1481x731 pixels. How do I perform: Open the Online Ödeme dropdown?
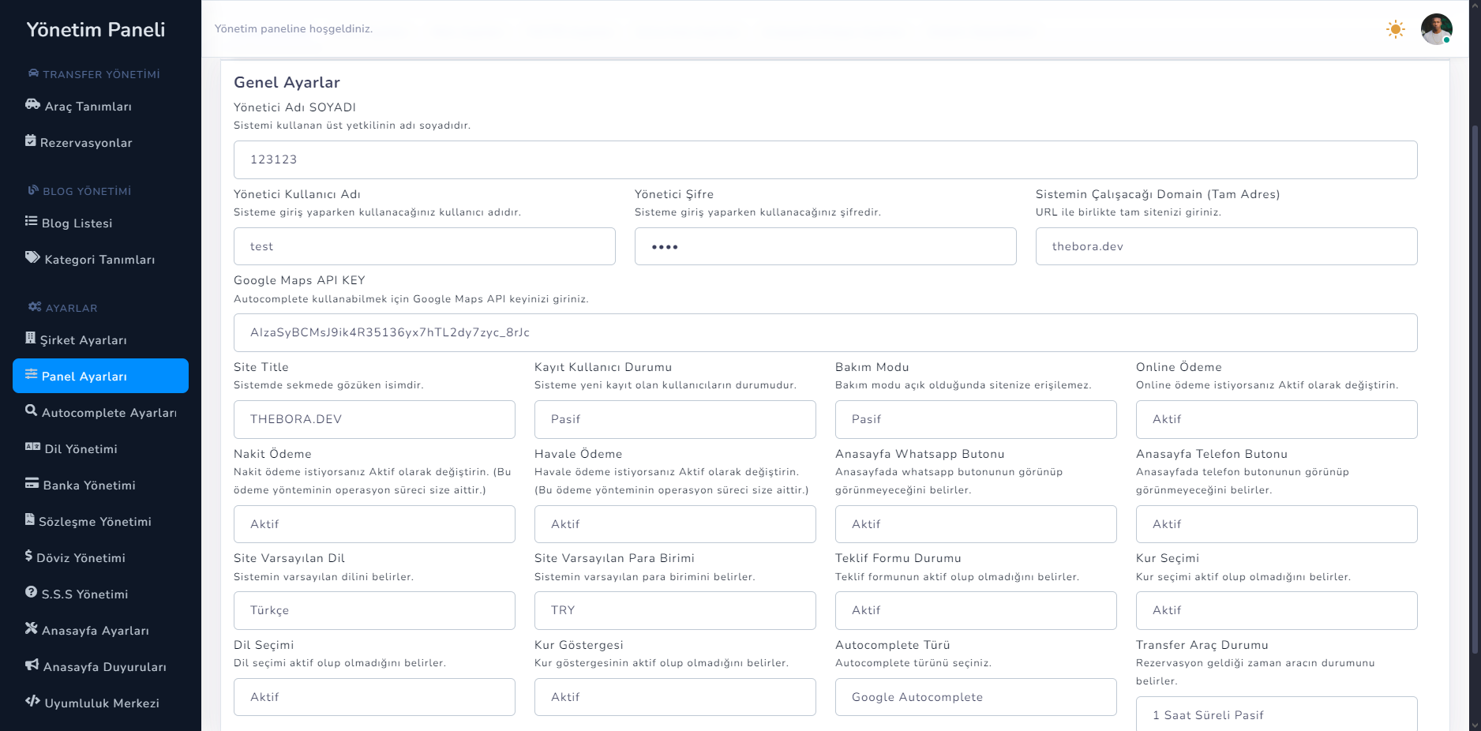tap(1277, 419)
